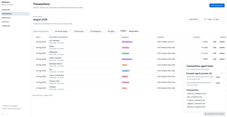Click the delete_transaction tool name
This screenshot has height=117, width=227.
[196, 107]
